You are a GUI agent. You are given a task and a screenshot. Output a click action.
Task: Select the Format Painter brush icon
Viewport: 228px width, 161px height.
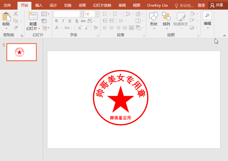click(16, 28)
